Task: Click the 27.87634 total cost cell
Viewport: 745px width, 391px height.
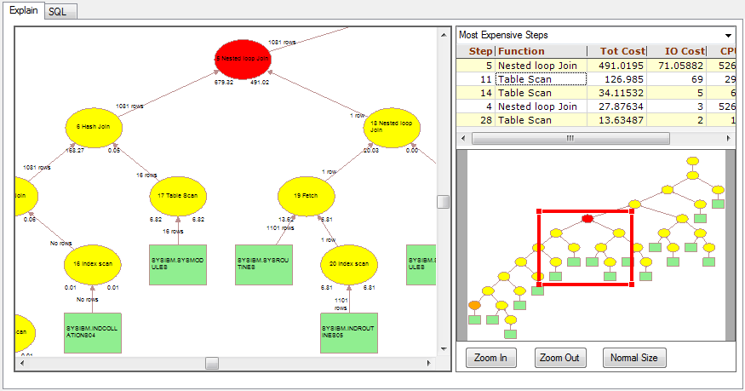Action: [x=616, y=106]
